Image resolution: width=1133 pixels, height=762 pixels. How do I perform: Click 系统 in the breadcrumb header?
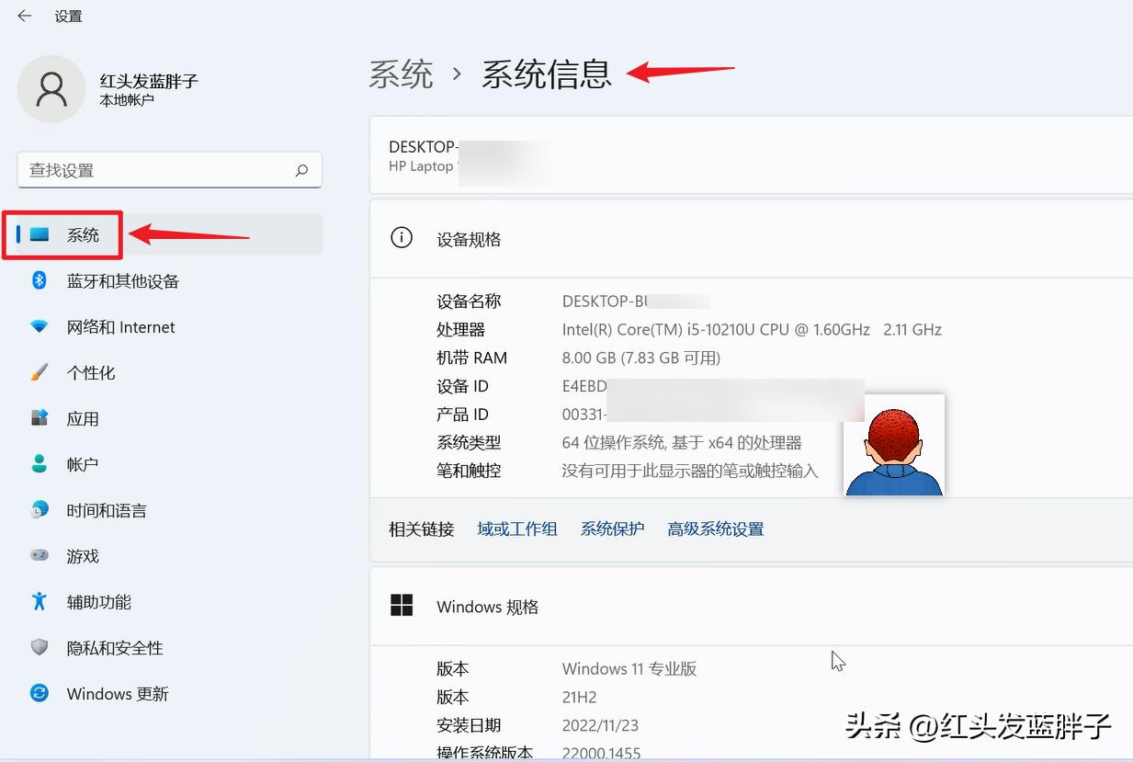tap(402, 75)
